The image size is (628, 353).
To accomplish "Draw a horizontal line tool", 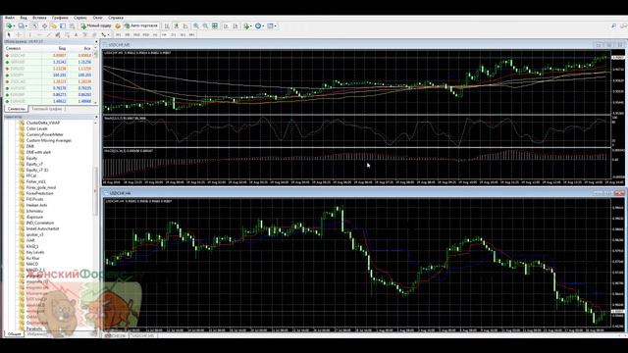I will [x=40, y=35].
